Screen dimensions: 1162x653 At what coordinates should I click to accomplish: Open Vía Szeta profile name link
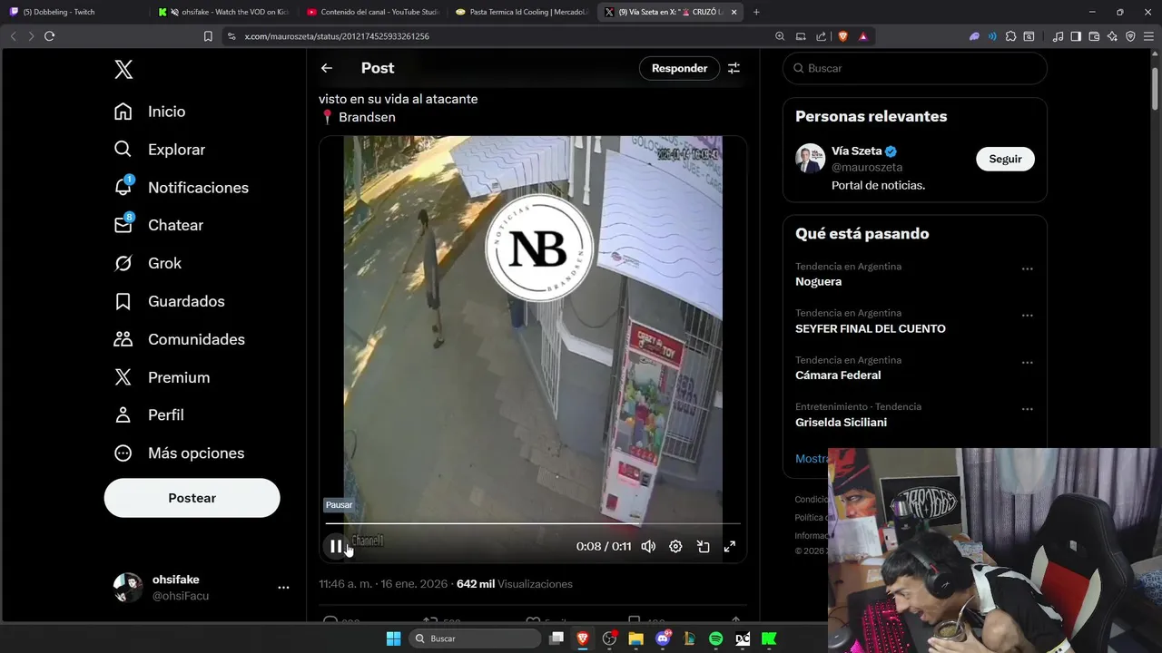[x=857, y=151]
